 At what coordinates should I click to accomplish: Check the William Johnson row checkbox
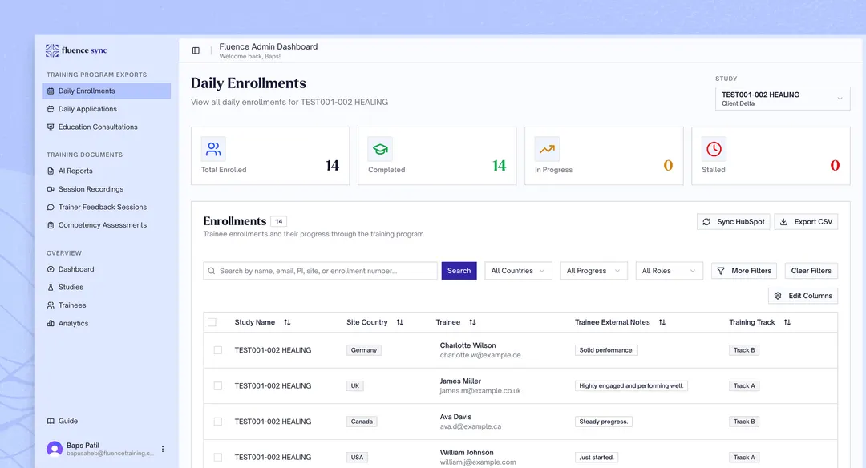coord(218,458)
